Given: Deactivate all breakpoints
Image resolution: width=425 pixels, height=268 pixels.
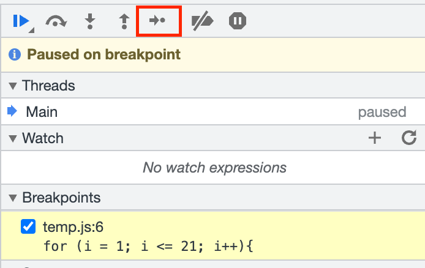Looking at the screenshot, I should pyautogui.click(x=201, y=21).
